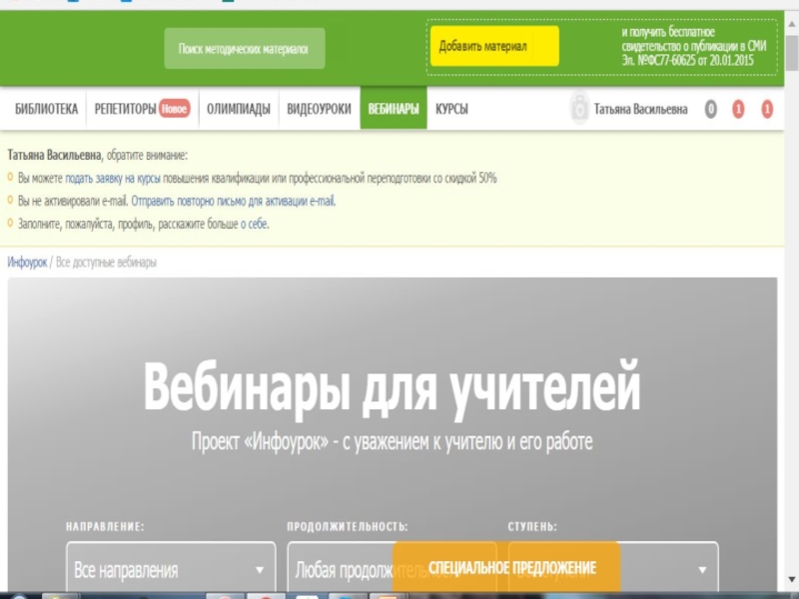
Task: Open the Библиотека menu tab
Action: click(x=46, y=109)
